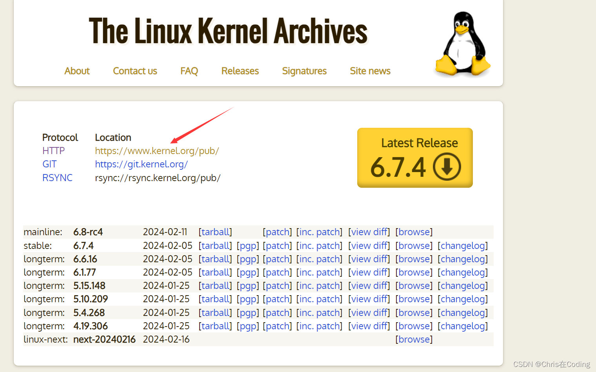Image resolution: width=596 pixels, height=372 pixels.
Task: Click the download arrow icon beside 6.7.4
Action: point(447,166)
